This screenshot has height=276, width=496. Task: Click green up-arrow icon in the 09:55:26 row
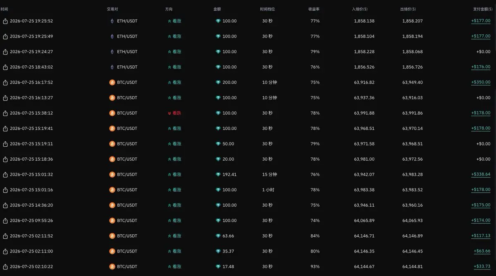click(169, 221)
